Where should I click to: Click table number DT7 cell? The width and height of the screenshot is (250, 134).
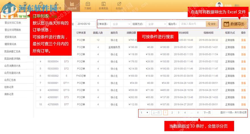[66, 104]
